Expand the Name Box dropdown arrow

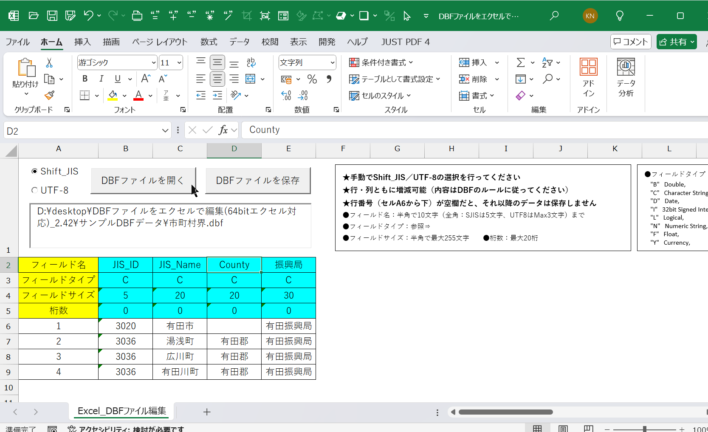165,131
